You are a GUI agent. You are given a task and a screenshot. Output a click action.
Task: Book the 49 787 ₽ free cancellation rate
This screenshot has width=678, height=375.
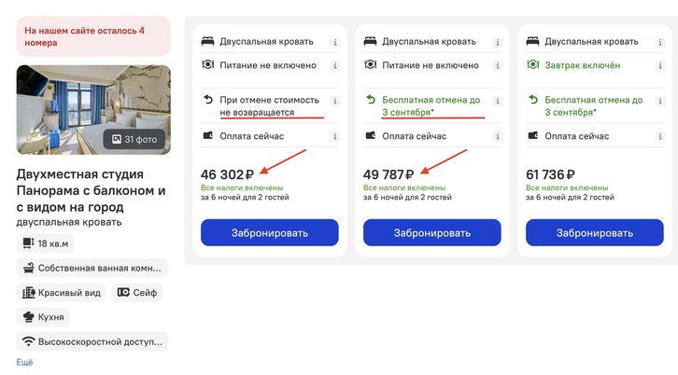(431, 232)
